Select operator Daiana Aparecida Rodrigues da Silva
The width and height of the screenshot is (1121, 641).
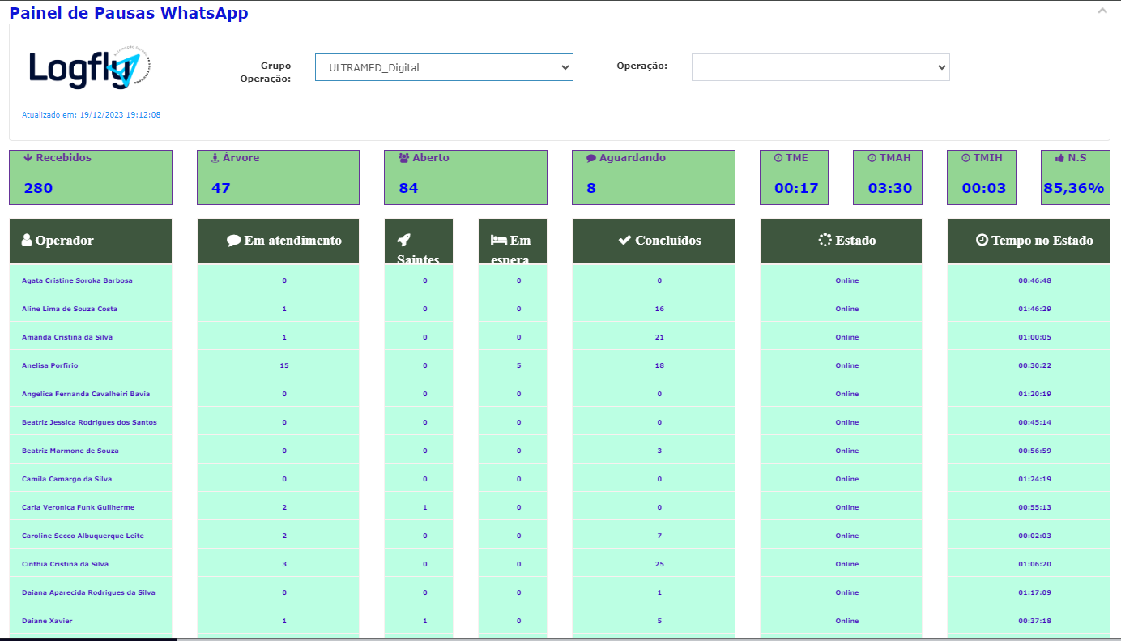[x=88, y=592]
